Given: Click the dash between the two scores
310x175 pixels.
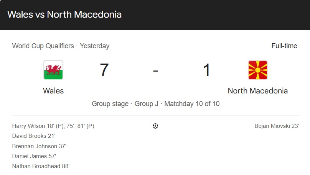Looking at the screenshot, I should [x=155, y=71].
